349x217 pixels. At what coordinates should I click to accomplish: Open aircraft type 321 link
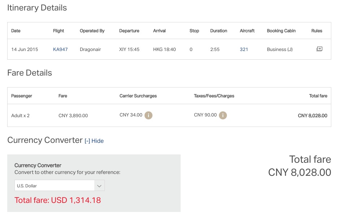tap(244, 50)
